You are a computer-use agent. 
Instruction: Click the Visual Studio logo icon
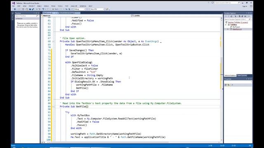point(14,3)
